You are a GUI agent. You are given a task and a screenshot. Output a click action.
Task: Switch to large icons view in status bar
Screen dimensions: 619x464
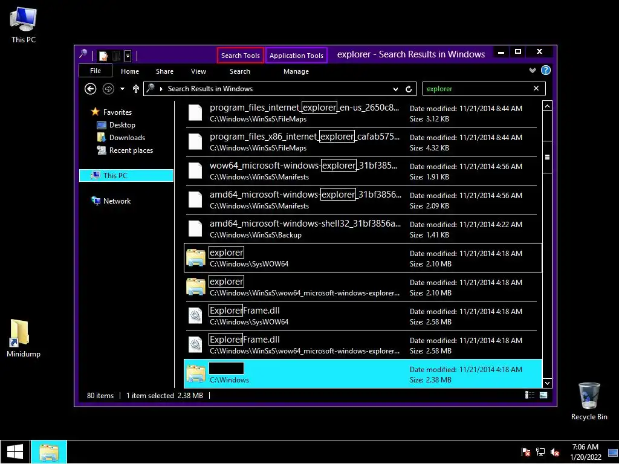click(543, 395)
